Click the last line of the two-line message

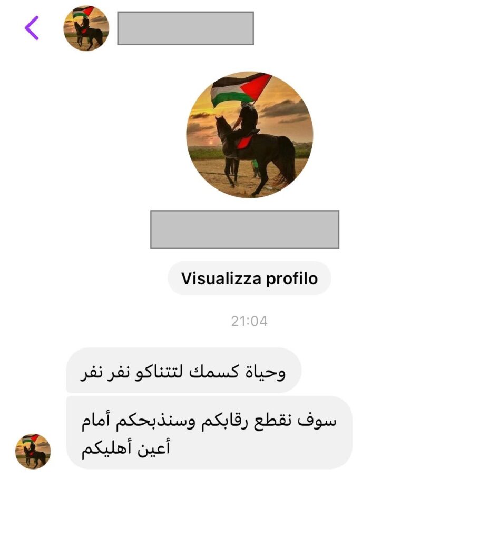[x=125, y=447]
